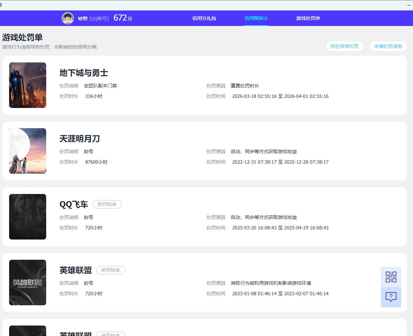Image resolution: width=413 pixels, height=336 pixels.
Task: Click the 存在异常处罚 button
Action: (344, 46)
